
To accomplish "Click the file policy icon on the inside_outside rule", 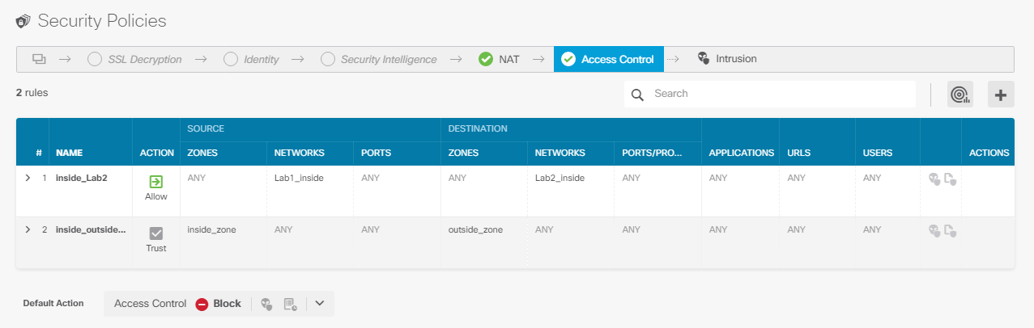I will (951, 230).
